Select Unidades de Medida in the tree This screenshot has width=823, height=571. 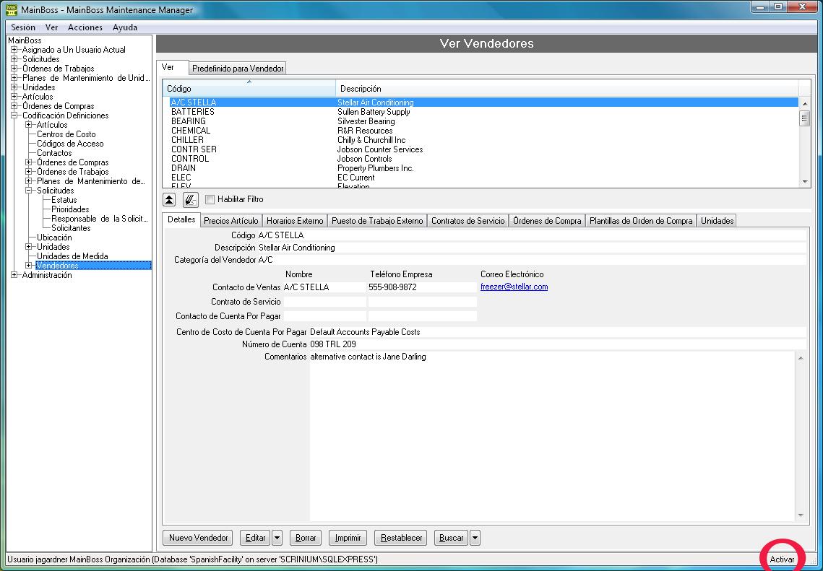pos(72,256)
